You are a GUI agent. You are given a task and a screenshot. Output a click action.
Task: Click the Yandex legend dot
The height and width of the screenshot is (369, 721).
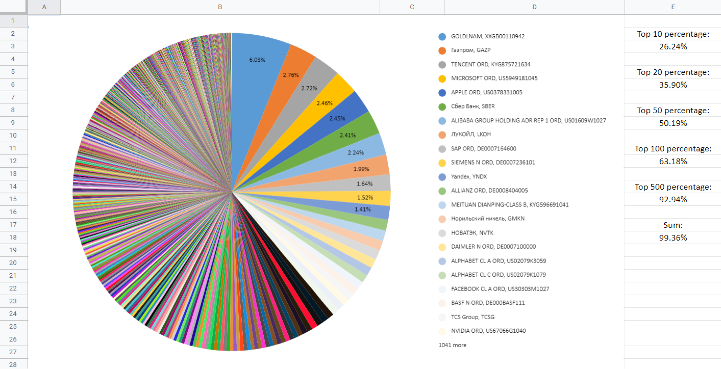click(442, 177)
